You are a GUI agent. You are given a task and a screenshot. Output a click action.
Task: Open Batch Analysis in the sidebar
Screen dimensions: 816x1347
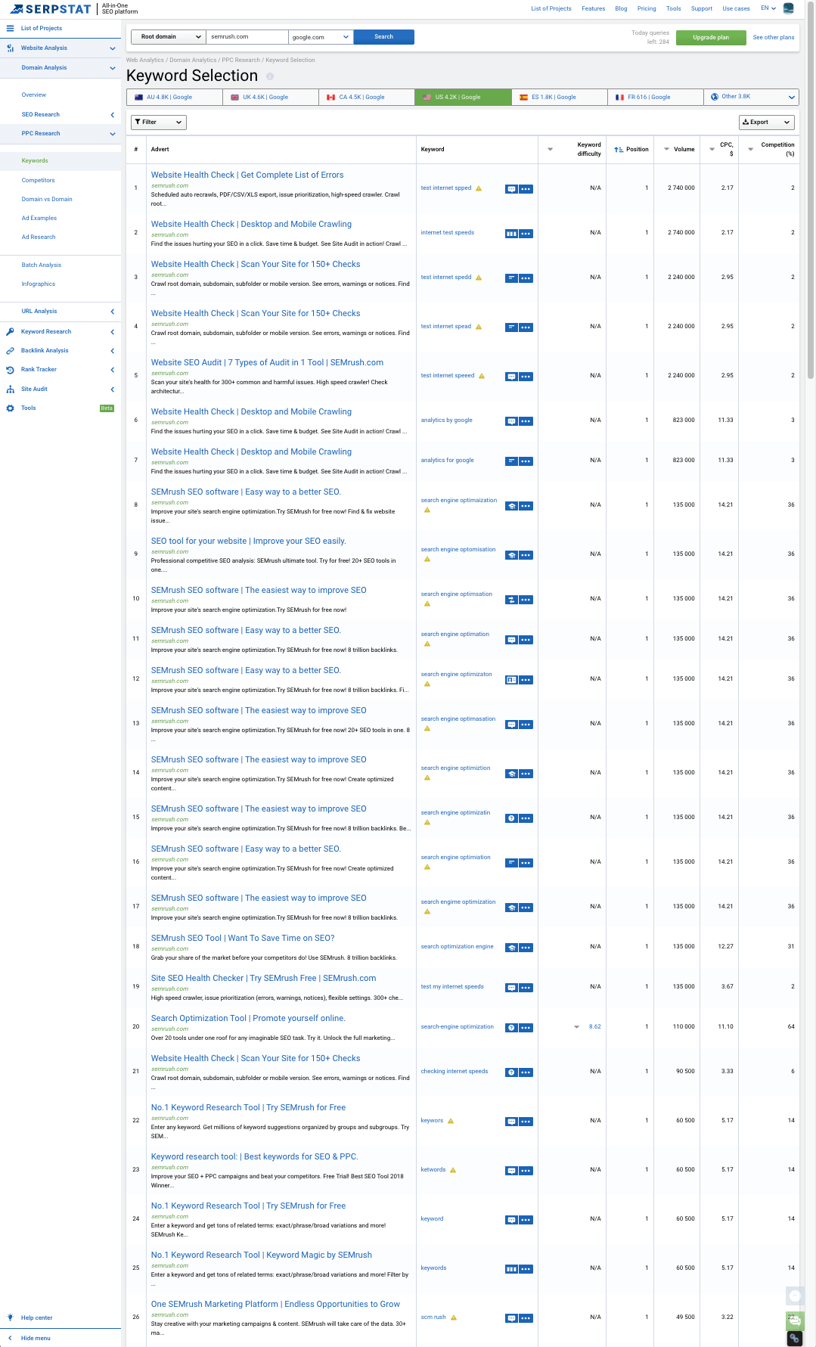coord(42,265)
